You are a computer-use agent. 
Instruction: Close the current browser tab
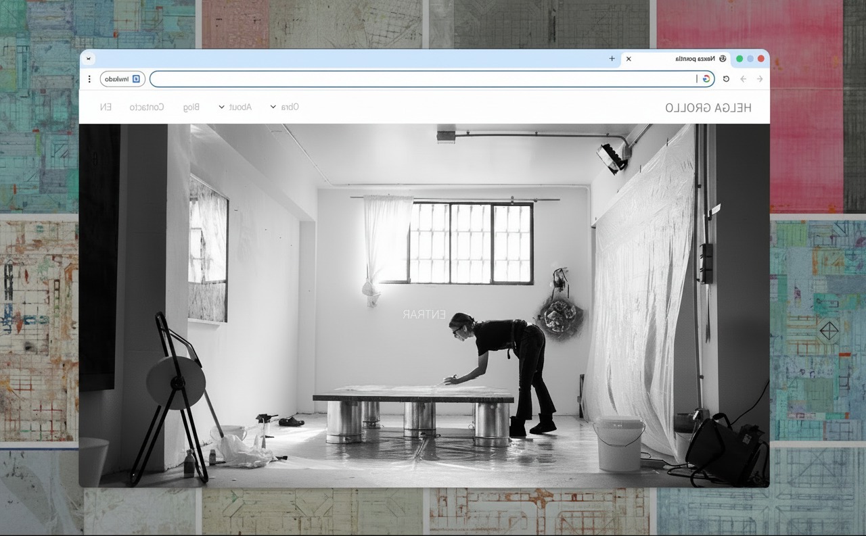(629, 59)
